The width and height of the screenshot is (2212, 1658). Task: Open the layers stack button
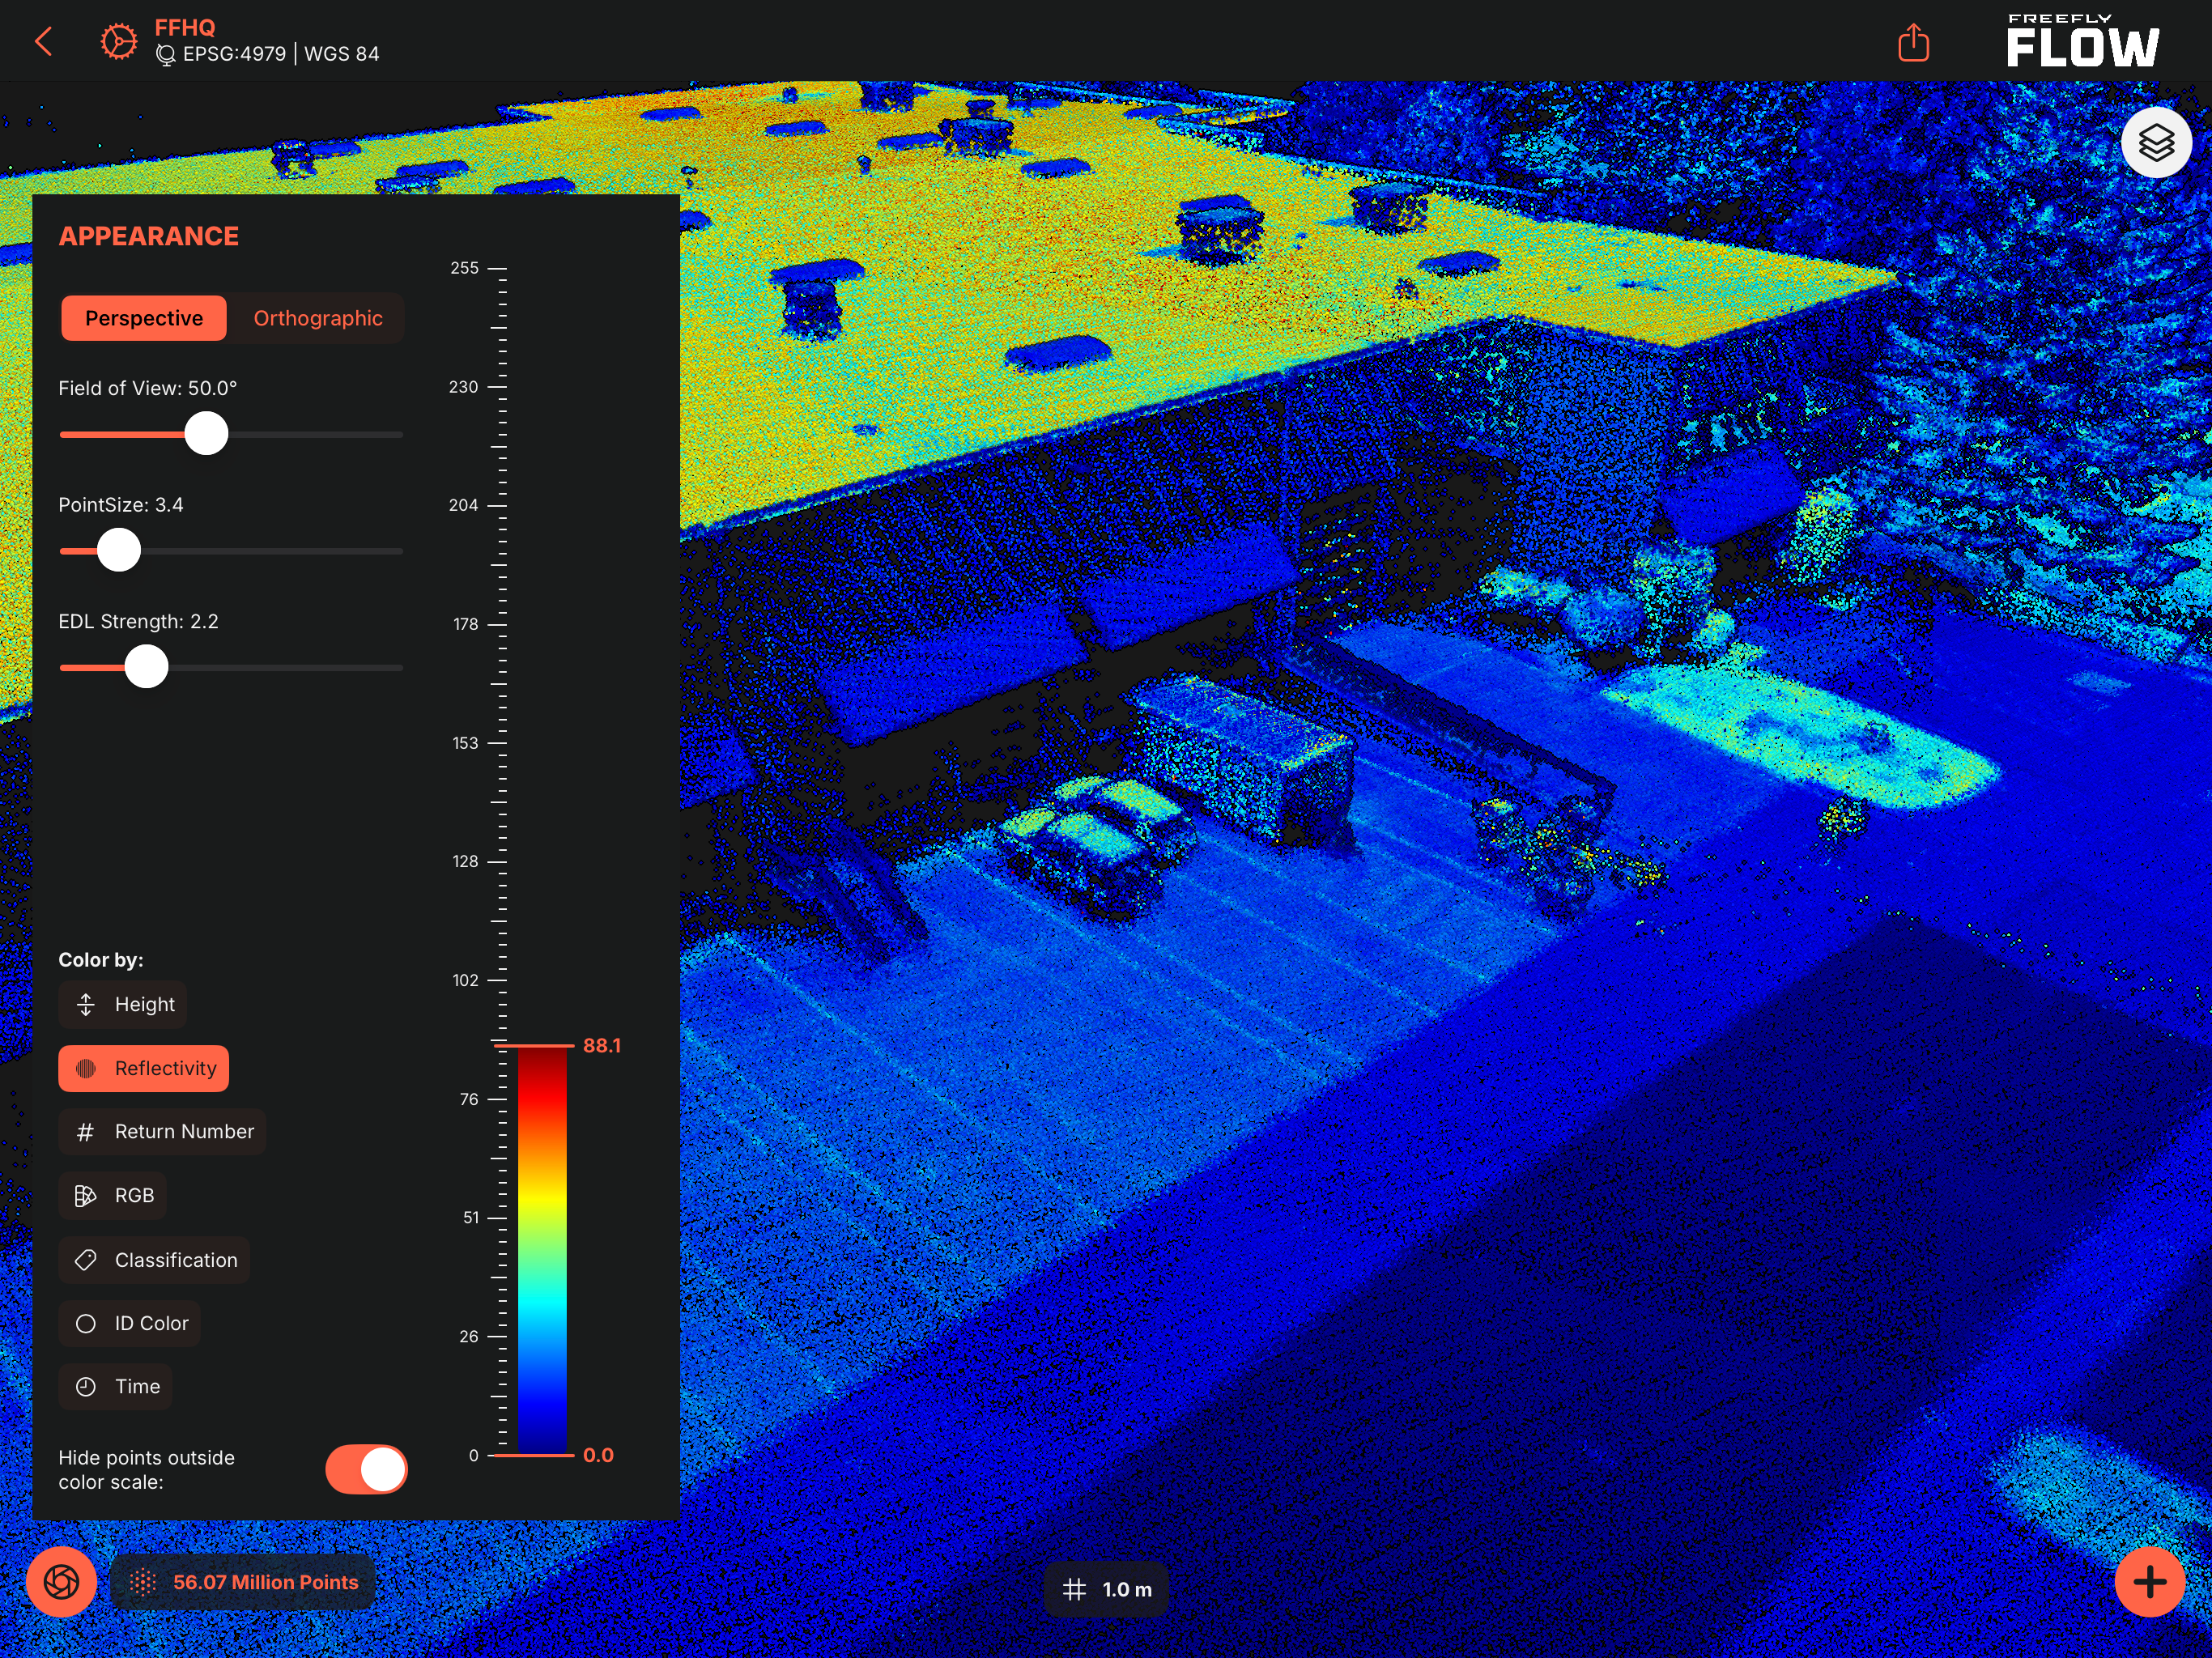coord(2156,143)
